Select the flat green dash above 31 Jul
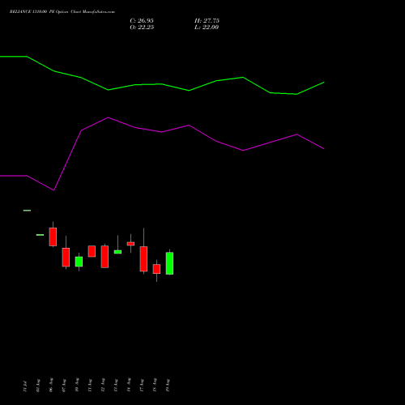Viewport: 405px width, 405px height. (x=27, y=211)
